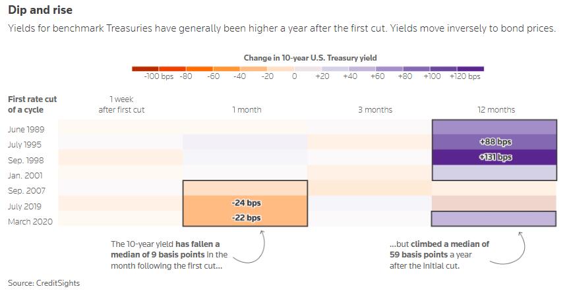Click the Jan. 2001 row label

point(25,174)
